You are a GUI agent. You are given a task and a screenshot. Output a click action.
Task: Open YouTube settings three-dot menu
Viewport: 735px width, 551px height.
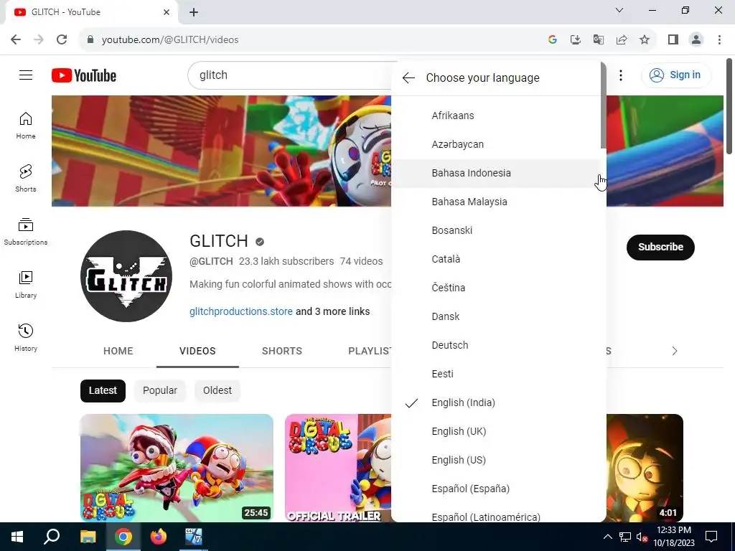click(x=621, y=75)
